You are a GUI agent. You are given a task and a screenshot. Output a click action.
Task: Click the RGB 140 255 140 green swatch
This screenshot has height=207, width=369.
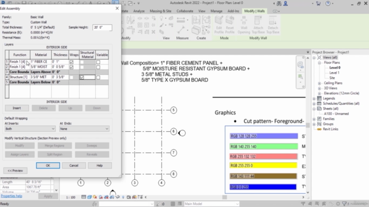click(x=264, y=147)
